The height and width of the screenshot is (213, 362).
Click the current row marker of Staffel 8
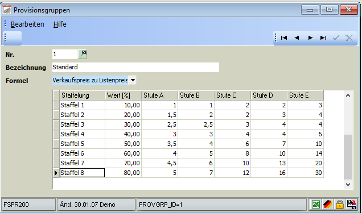pyautogui.click(x=56, y=173)
